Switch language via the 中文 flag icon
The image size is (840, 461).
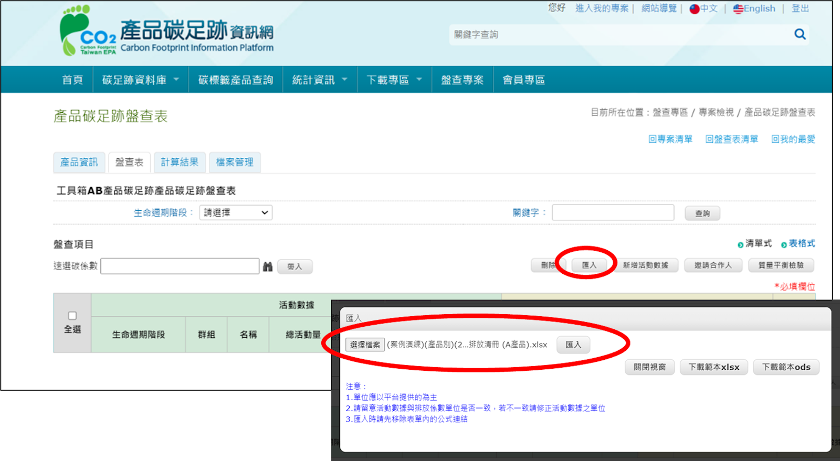click(x=694, y=9)
